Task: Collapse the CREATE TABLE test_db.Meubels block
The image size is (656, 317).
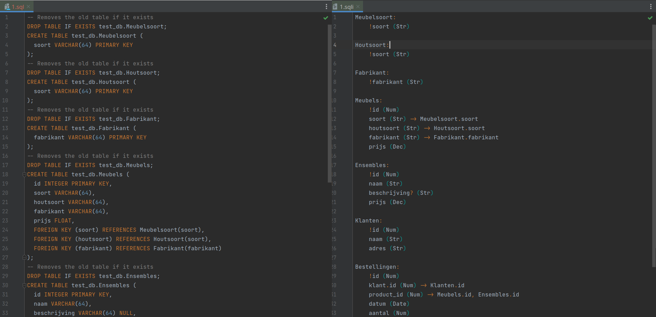Action: pyautogui.click(x=24, y=175)
